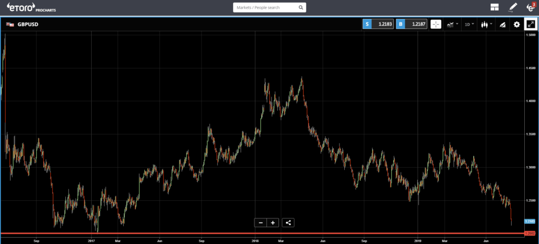Share the chart using share icon

pyautogui.click(x=288, y=223)
